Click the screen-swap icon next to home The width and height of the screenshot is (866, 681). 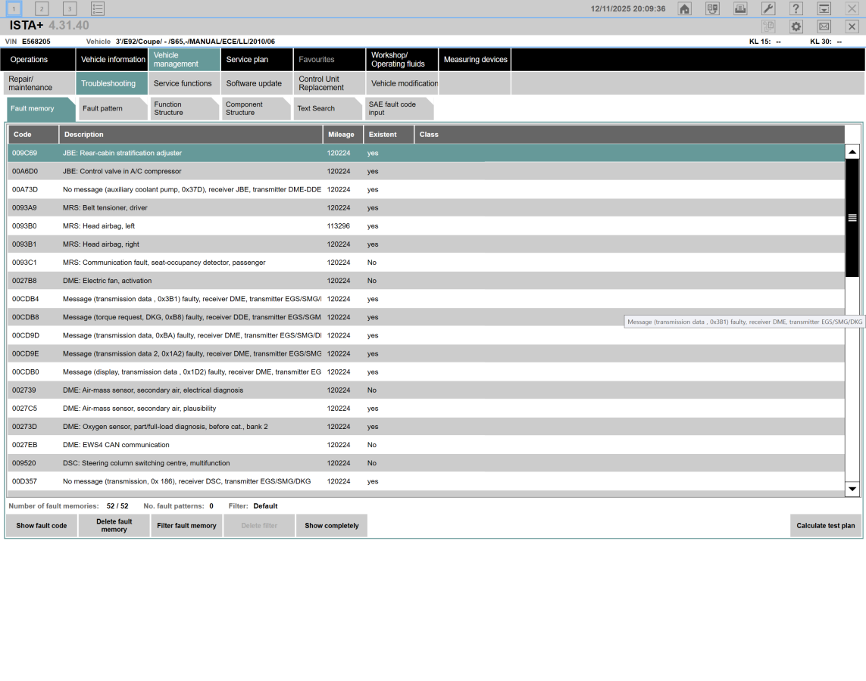[x=712, y=9]
